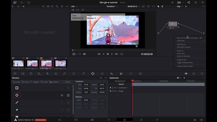The image size is (217, 122).
Task: Toggle loop playback button
Action: 122,54
